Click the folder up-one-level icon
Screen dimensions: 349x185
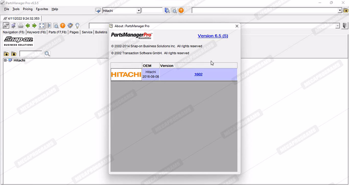pos(6,54)
